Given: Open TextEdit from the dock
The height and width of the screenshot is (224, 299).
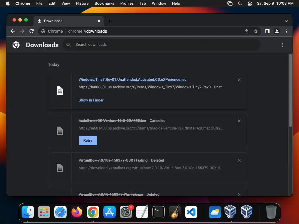Looking at the screenshot, I should 142,212.
